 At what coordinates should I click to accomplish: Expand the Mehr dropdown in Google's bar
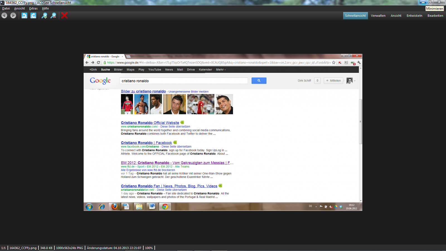point(221,70)
